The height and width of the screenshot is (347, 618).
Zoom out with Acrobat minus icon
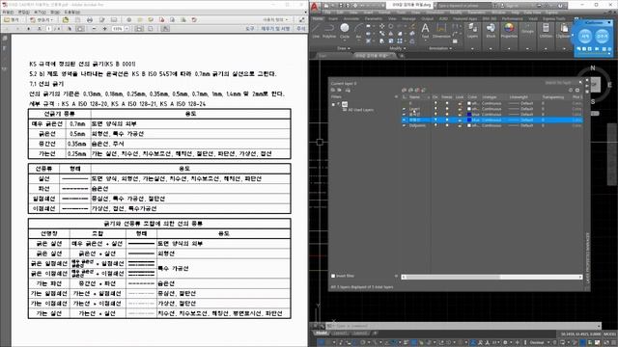(94, 29)
